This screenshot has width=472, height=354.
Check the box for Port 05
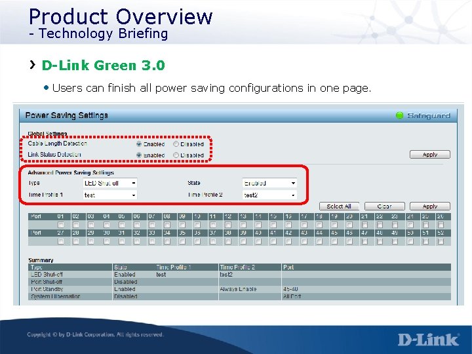coord(122,225)
